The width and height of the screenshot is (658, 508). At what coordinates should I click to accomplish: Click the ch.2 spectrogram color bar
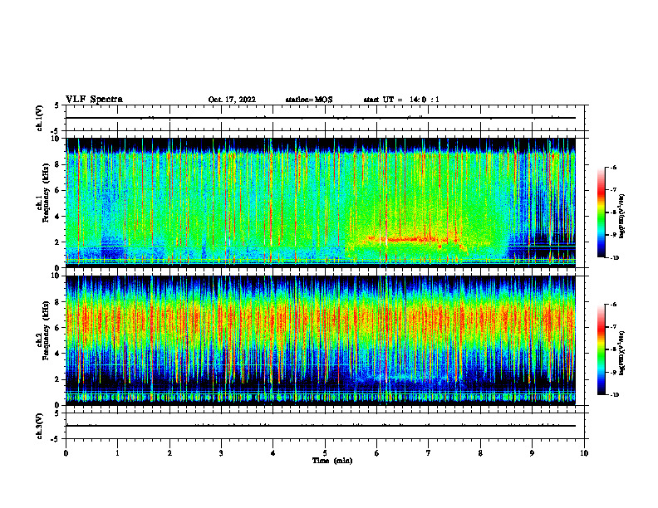pyautogui.click(x=601, y=349)
